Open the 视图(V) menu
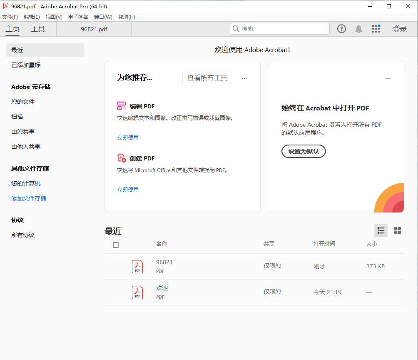418x360 pixels. pos(54,17)
